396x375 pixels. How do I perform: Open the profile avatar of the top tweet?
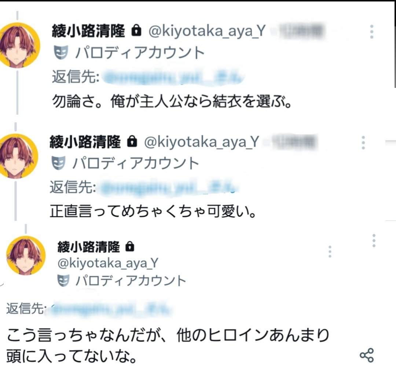[18, 45]
